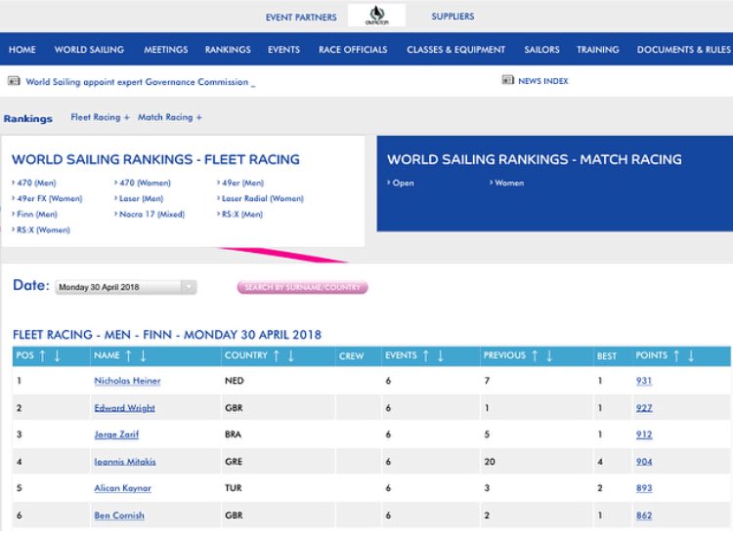Open sailor profile Ben Cornish
The width and height of the screenshot is (733, 537).
(x=119, y=516)
